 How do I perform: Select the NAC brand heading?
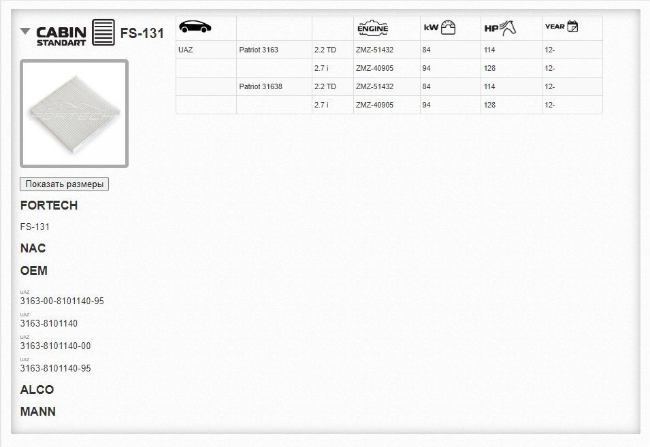33,248
